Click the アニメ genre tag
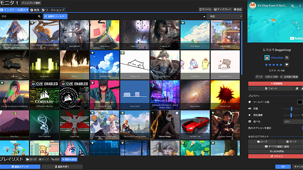The image size is (303, 170). coord(259,77)
